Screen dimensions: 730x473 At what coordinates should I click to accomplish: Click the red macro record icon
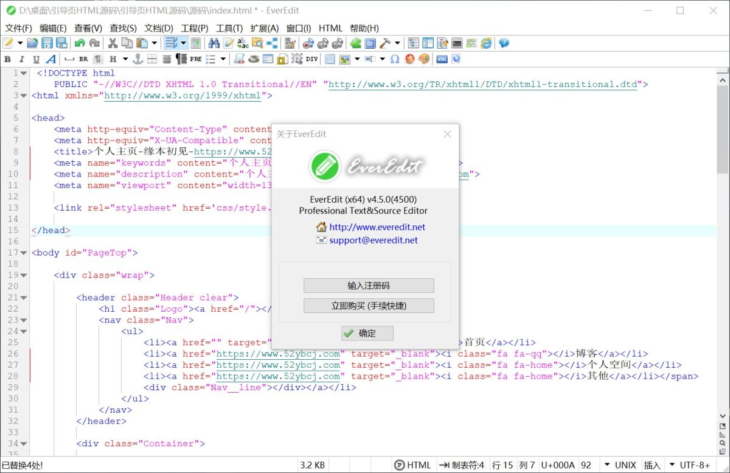point(308,43)
